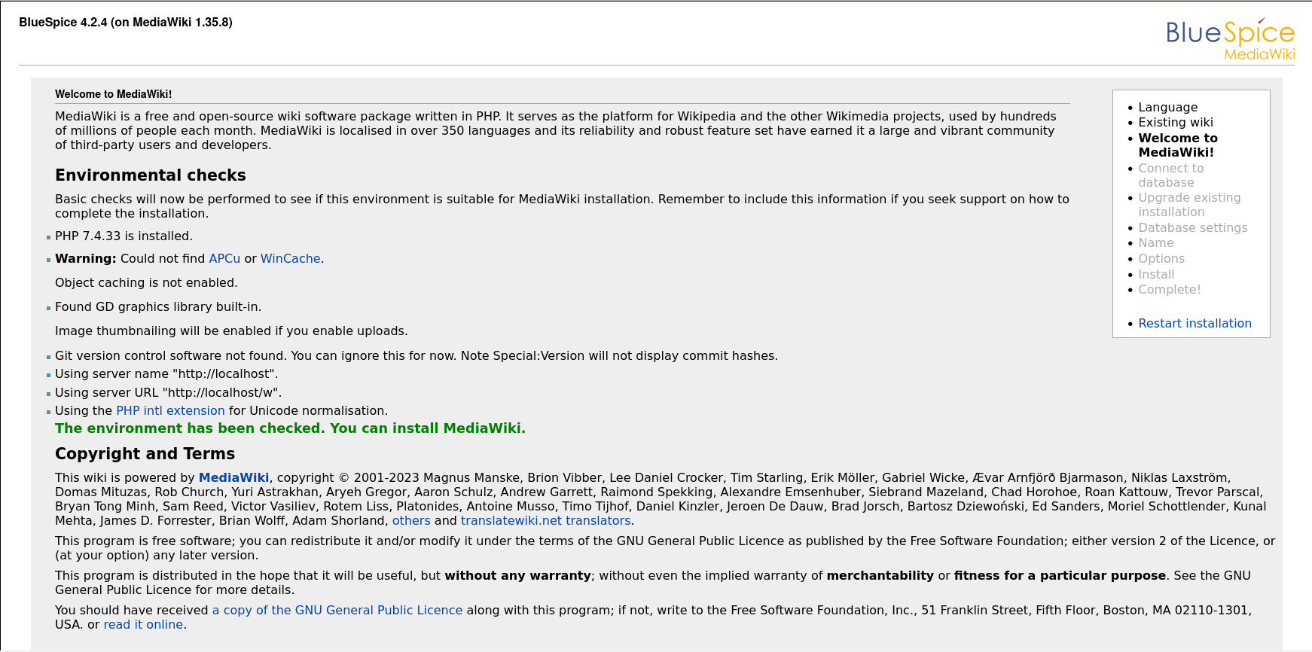This screenshot has width=1312, height=652.
Task: Open the 'others' contributors link
Action: pyautogui.click(x=411, y=520)
